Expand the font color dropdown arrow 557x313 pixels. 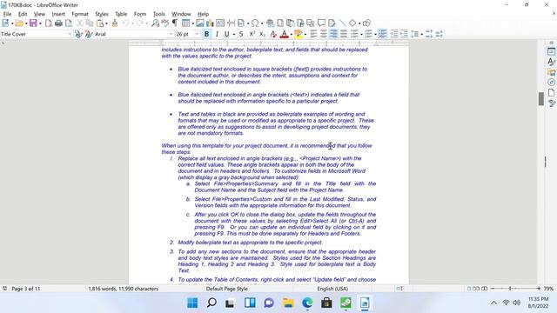[x=292, y=35]
